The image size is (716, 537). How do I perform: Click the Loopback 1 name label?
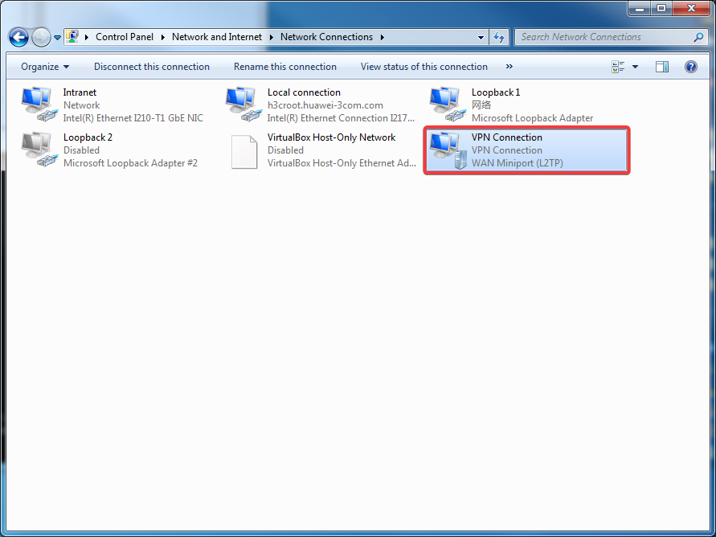(x=496, y=92)
